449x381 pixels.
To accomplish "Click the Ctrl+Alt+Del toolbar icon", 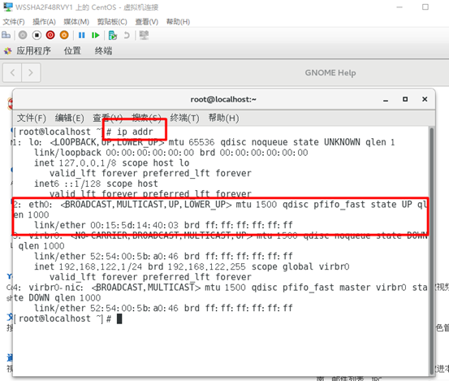I will click(6, 35).
